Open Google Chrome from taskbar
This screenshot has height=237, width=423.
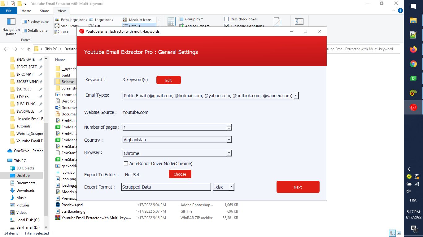pyautogui.click(x=413, y=64)
